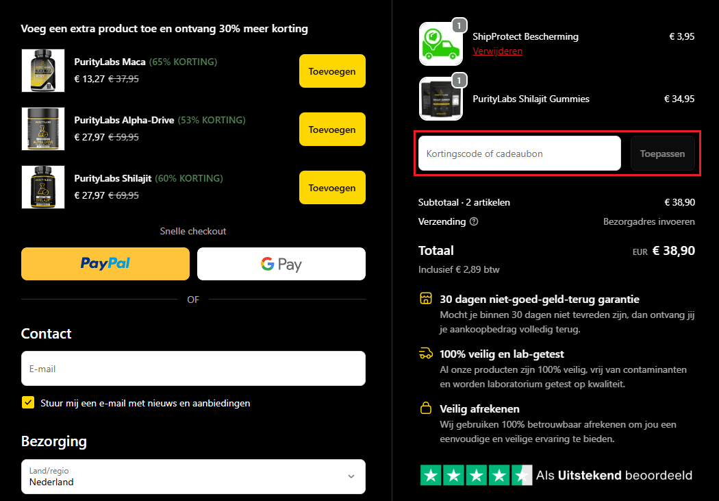Toggle the nieuws en aanbiedingen email checkbox

coord(27,402)
